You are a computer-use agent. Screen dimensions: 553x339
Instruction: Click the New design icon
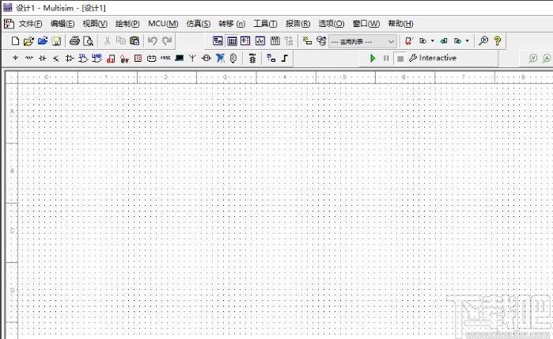coord(15,41)
